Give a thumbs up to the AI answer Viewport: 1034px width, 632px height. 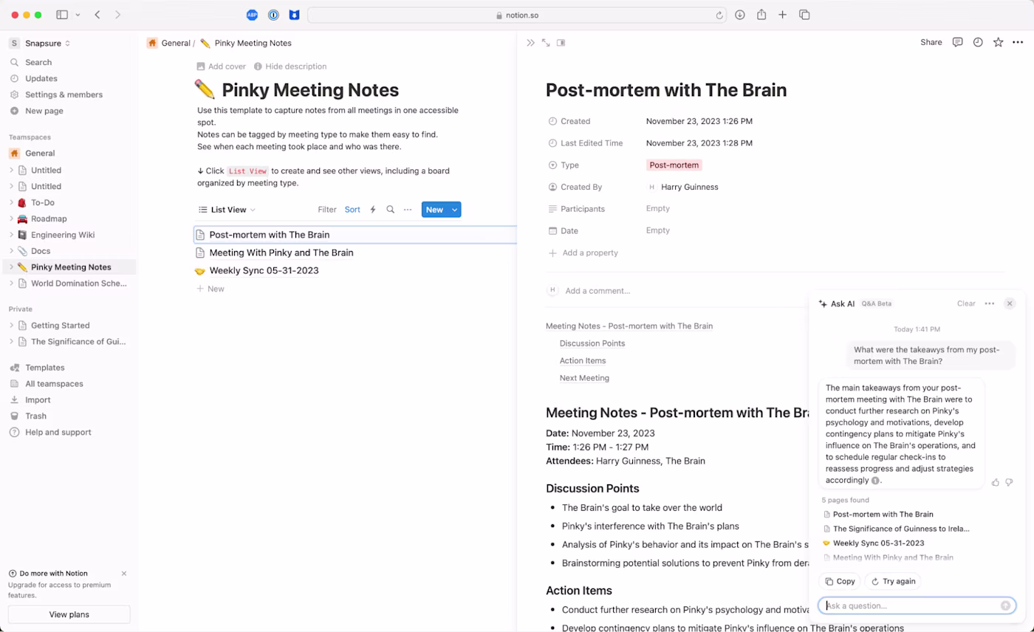[996, 481]
